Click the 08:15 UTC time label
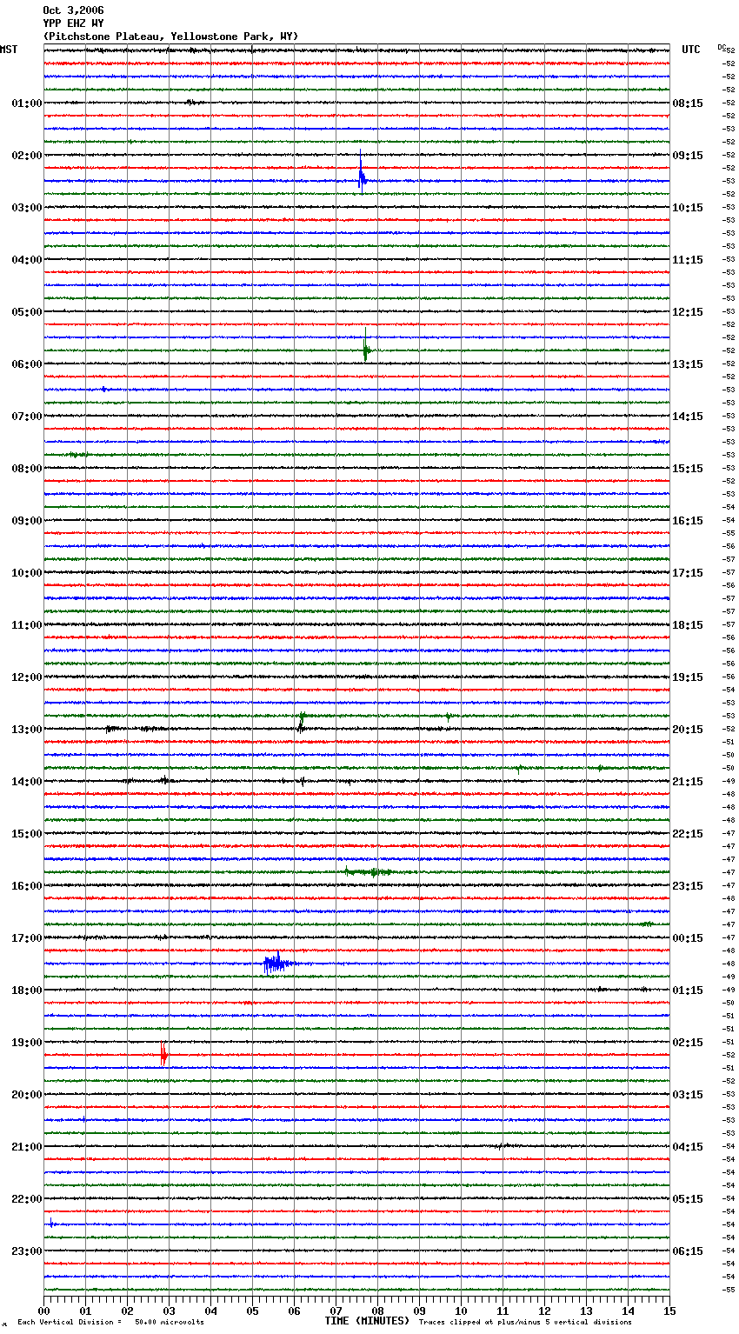This screenshot has height=1334, width=739. (x=688, y=103)
